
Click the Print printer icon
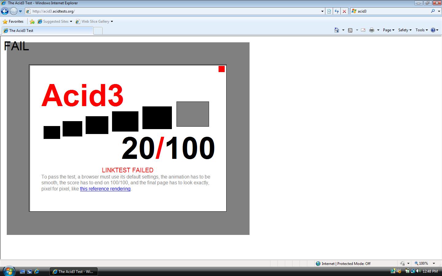tap(372, 30)
